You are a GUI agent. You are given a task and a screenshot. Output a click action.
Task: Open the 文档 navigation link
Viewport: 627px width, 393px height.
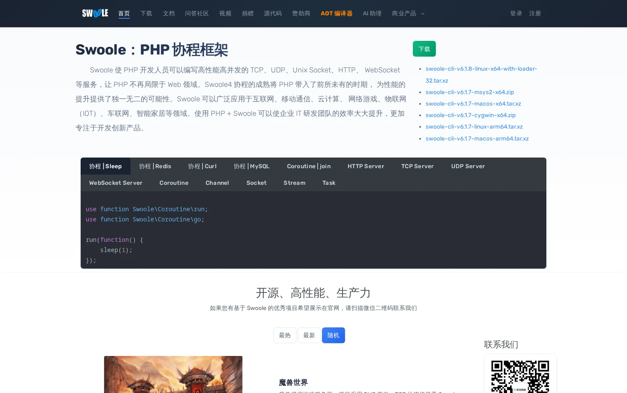[169, 14]
